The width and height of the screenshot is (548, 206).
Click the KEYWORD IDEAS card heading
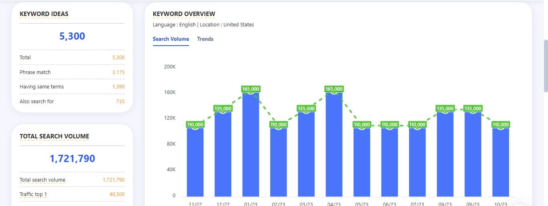tap(44, 14)
